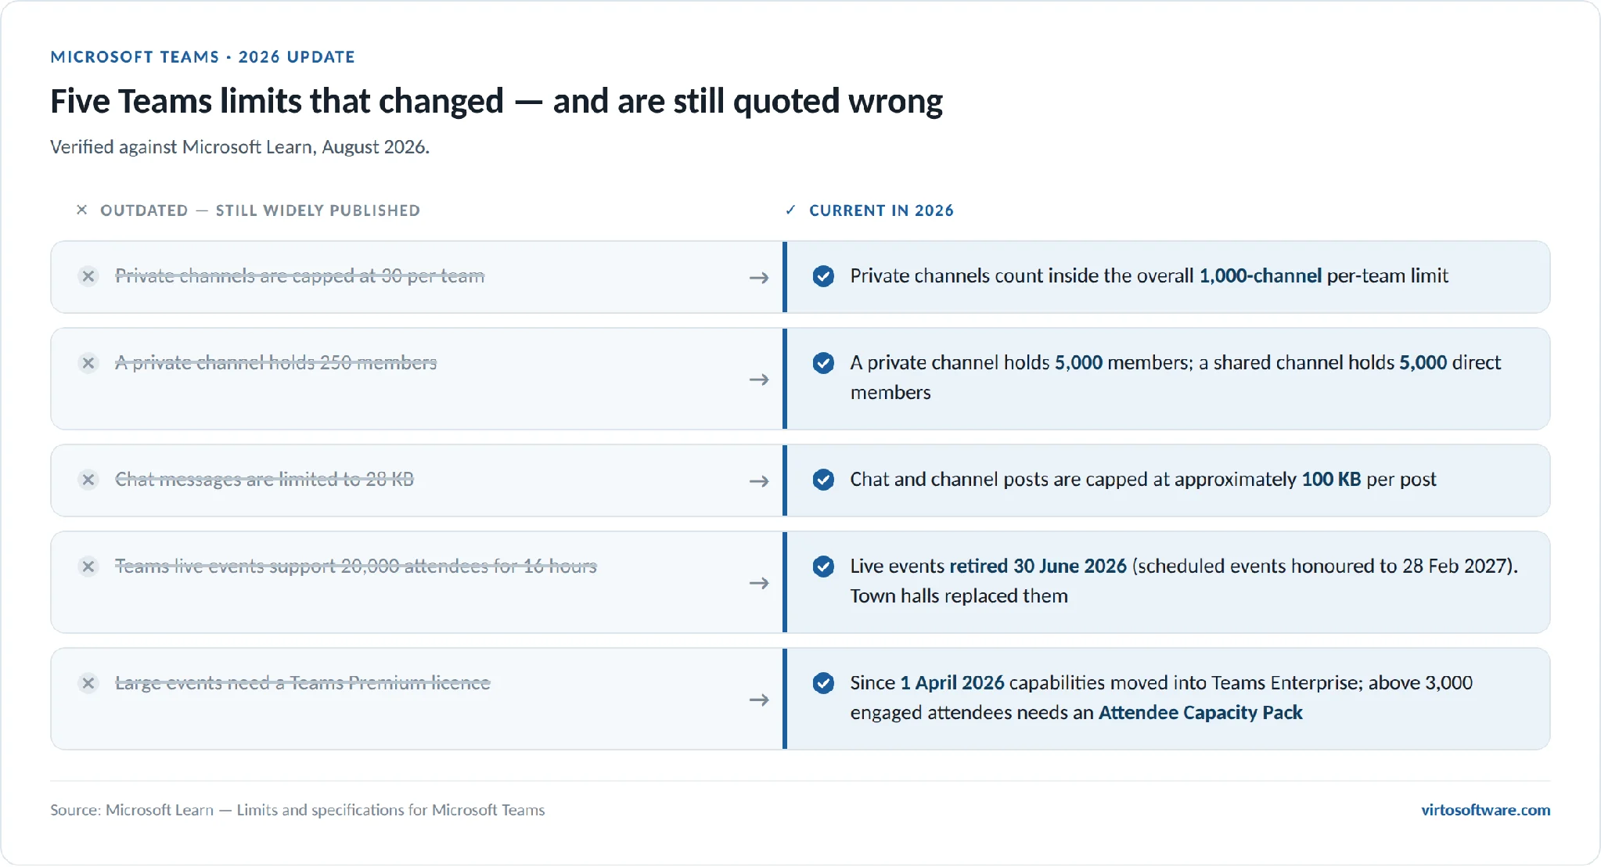
Task: Click the Attendee Capacity Pack highlighted text
Action: (1200, 713)
